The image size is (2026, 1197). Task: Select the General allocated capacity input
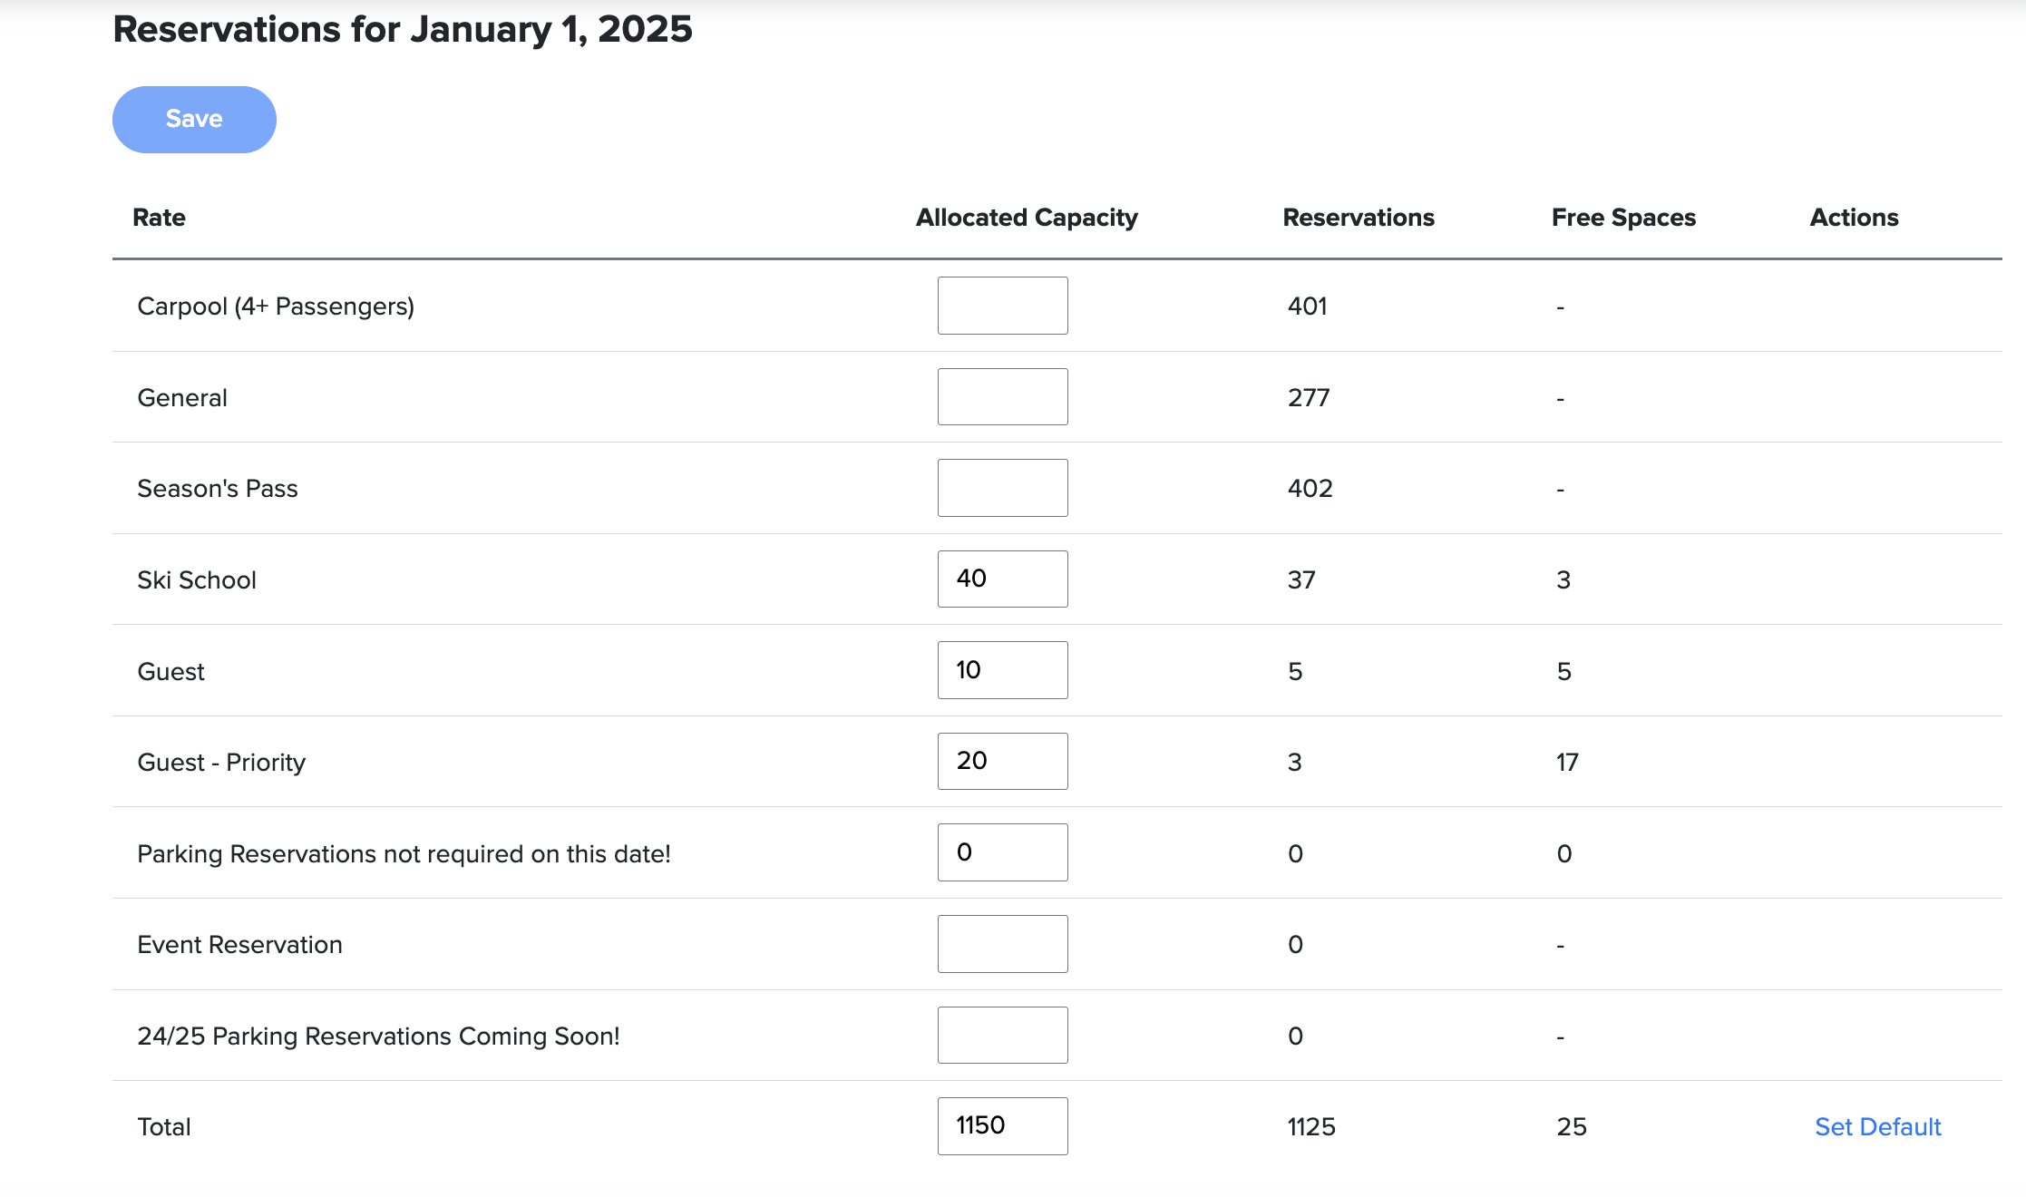point(1001,396)
